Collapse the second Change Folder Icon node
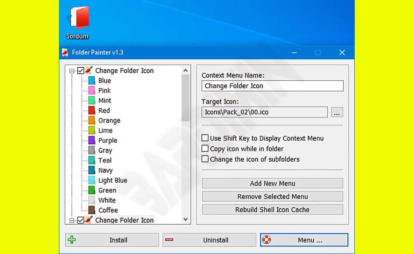 coord(72,220)
